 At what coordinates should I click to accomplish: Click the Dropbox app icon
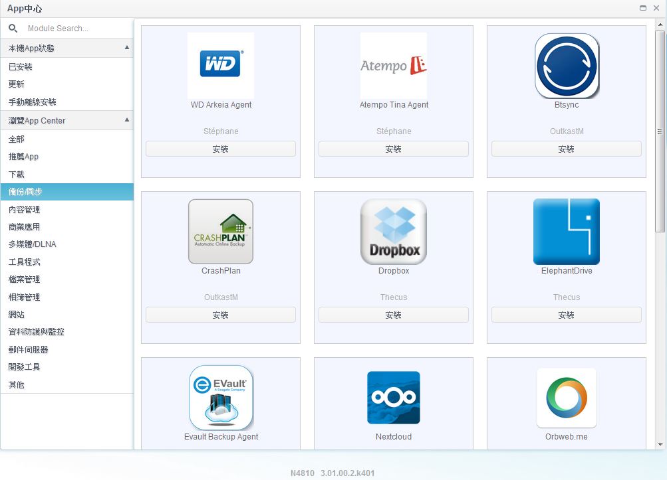394,232
